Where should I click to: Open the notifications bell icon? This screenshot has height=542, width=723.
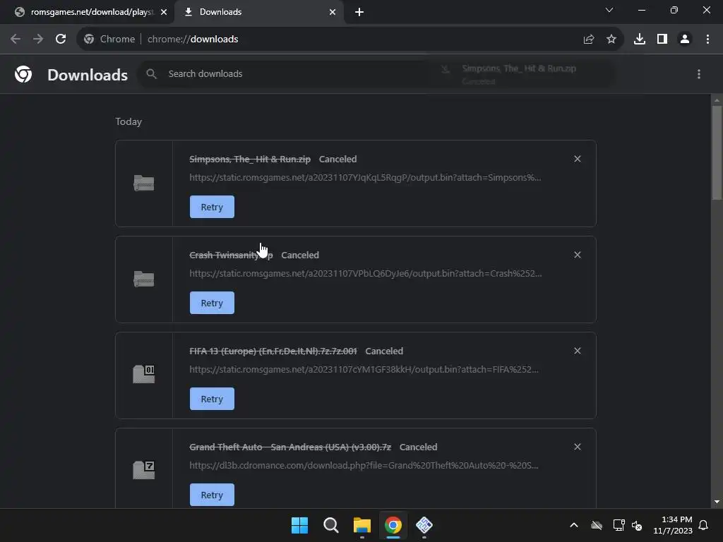point(704,525)
